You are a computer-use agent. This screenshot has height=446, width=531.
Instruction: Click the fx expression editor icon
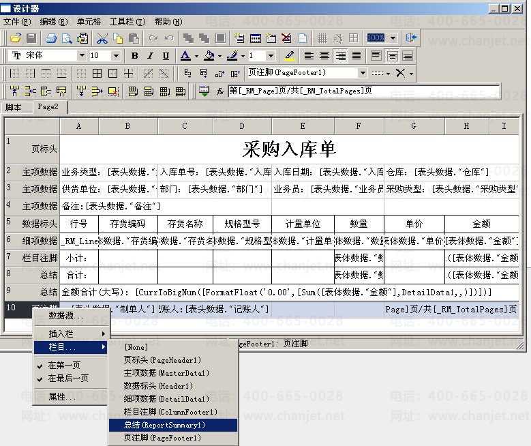click(220, 91)
